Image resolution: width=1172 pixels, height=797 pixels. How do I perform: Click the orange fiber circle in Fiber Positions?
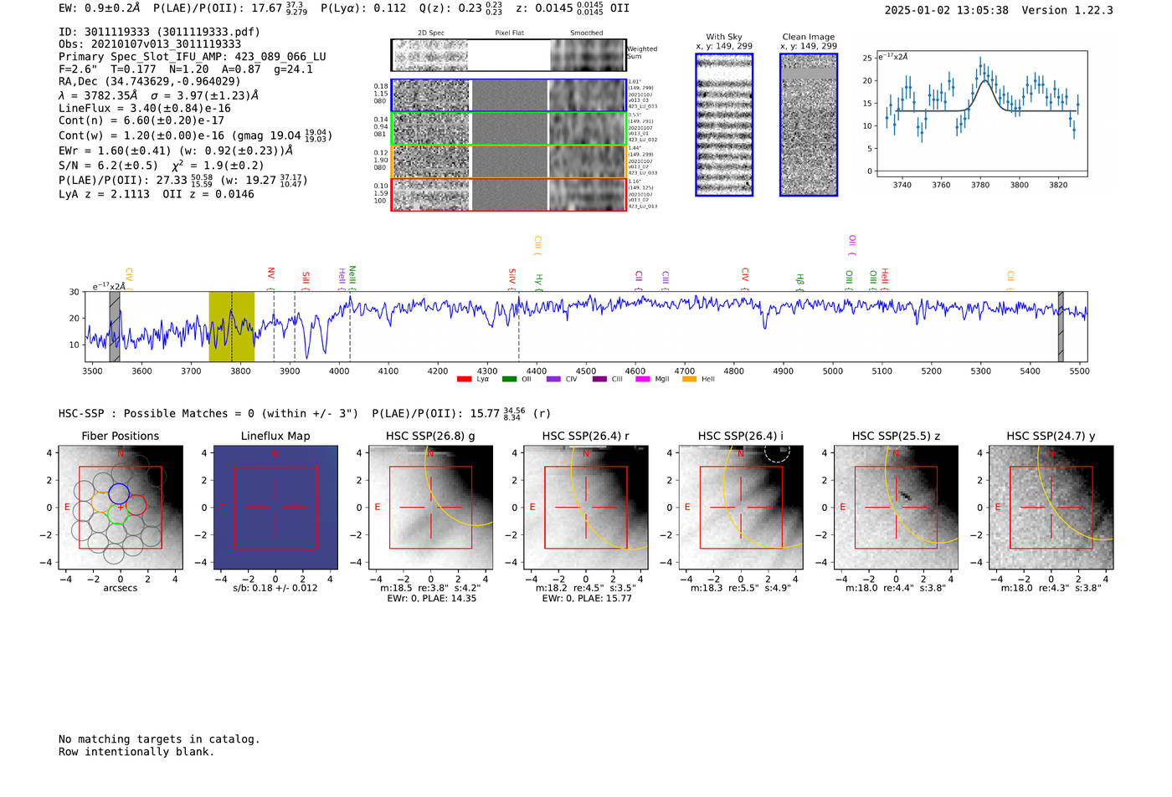click(x=101, y=503)
